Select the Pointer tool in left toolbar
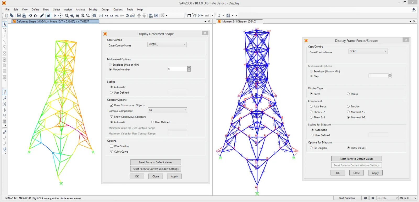This screenshot has width=419, height=202. click(x=4, y=24)
